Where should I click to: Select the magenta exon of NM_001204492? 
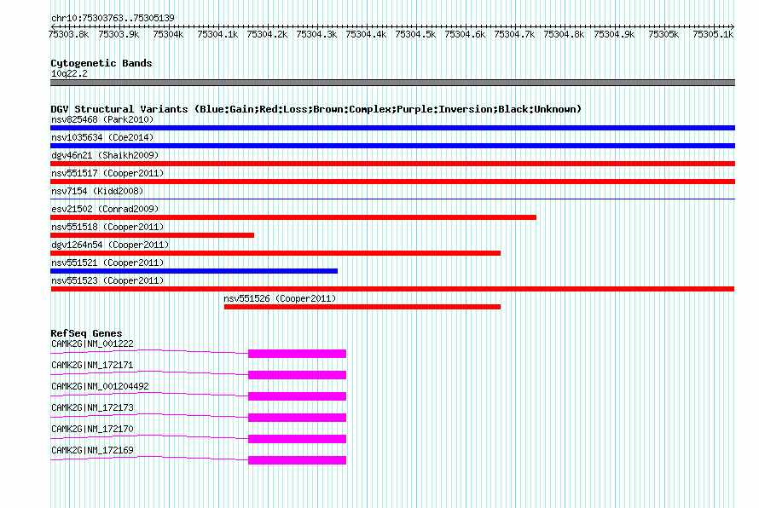(298, 396)
